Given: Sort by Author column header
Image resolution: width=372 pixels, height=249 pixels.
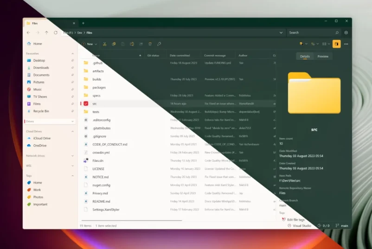Looking at the screenshot, I should (243, 56).
